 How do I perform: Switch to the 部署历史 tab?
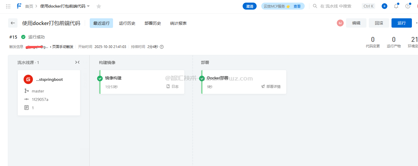point(153,23)
